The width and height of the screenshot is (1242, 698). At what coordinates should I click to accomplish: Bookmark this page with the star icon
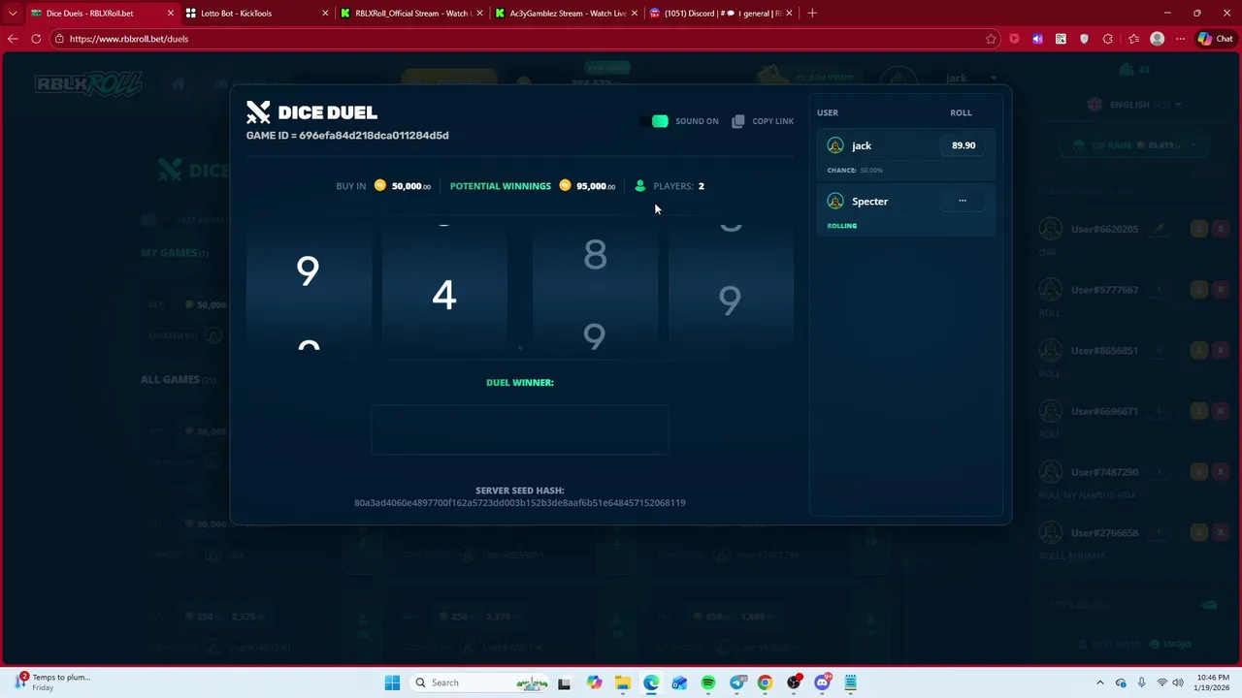coord(991,39)
